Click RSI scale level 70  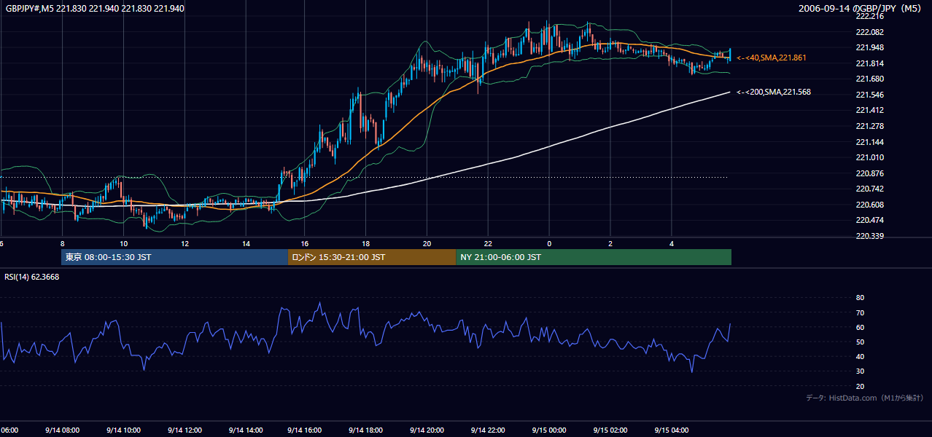tap(860, 312)
